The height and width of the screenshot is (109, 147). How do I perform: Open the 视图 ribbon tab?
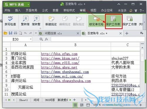(93, 10)
